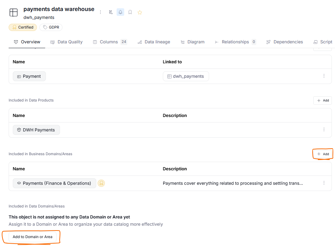This screenshot has height=246, width=335.
Task: Open the Diagram tab
Action: pos(192,42)
